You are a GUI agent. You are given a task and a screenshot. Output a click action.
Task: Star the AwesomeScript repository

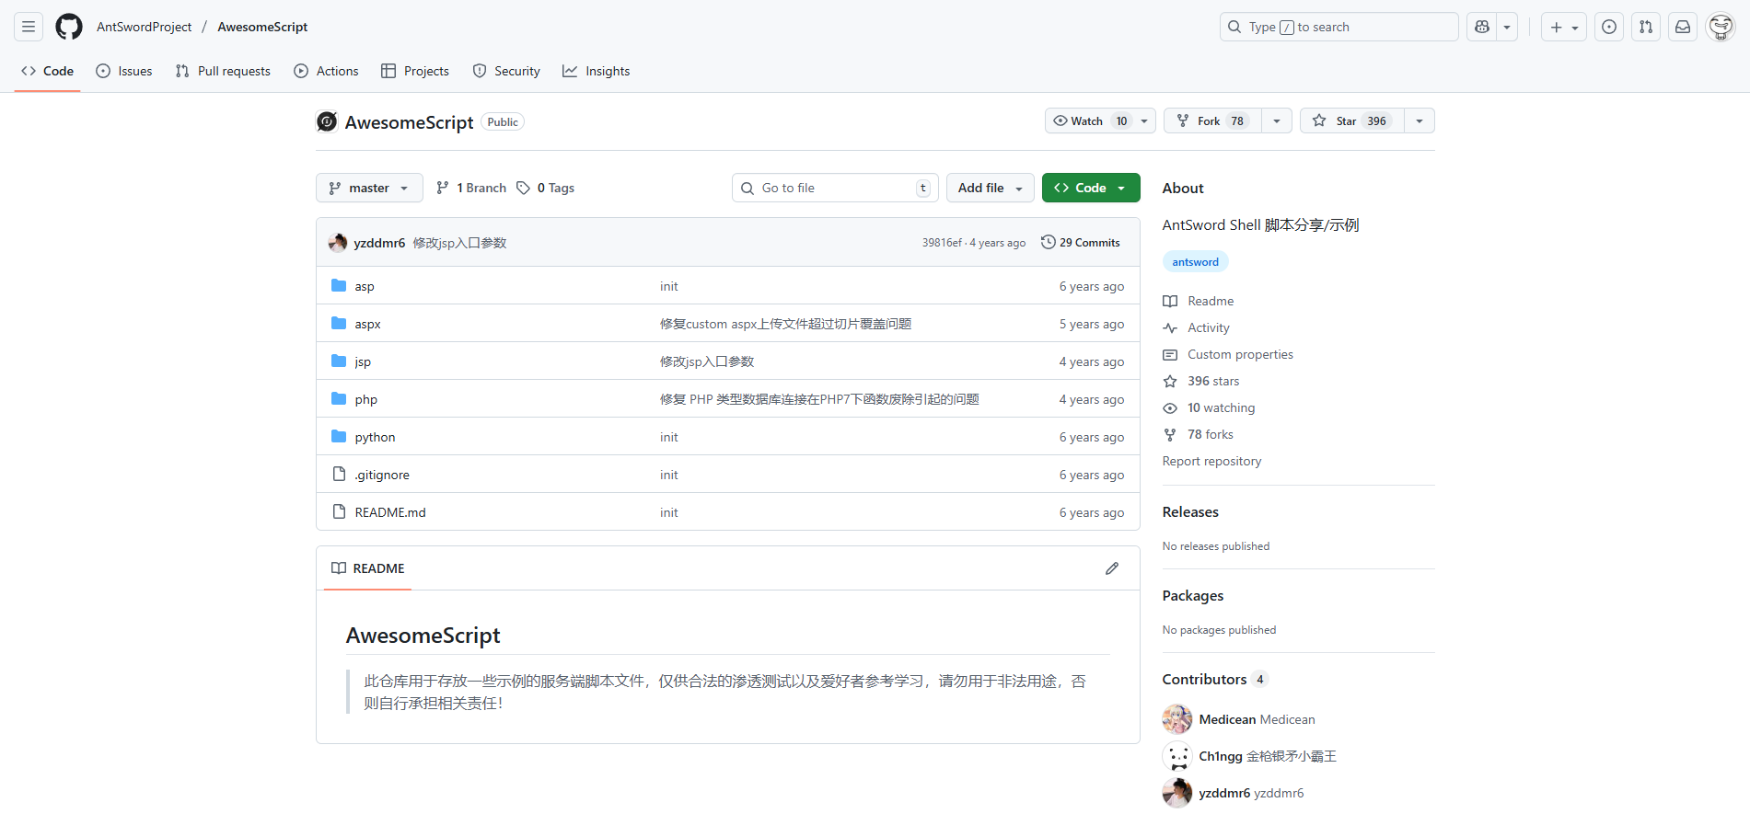tap(1351, 120)
